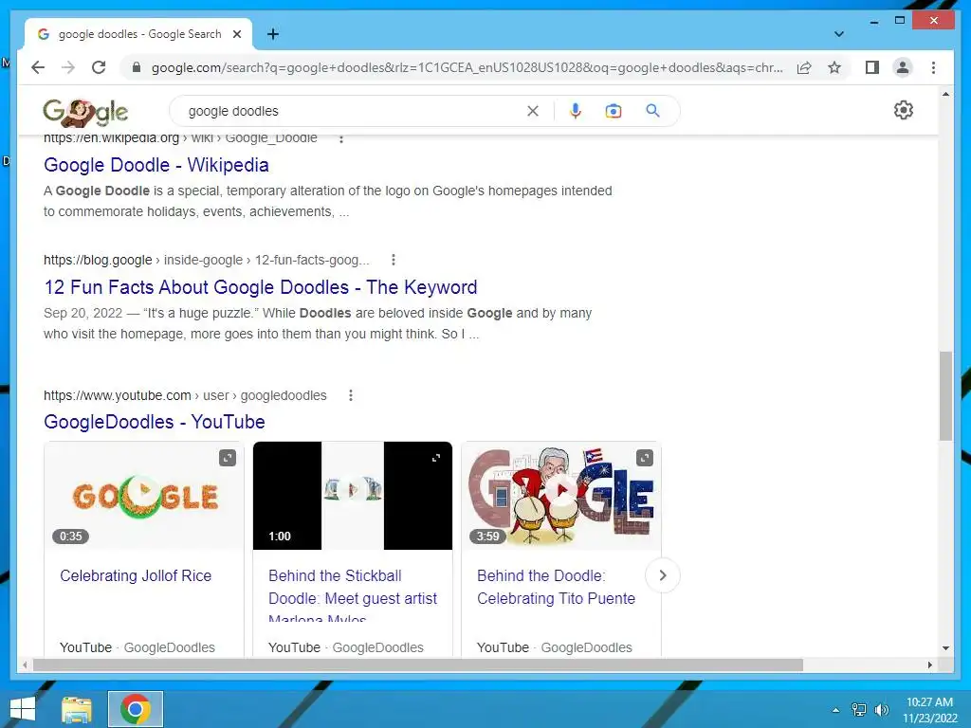This screenshot has height=728, width=971.
Task: Click the vertical scrollbar thumb
Action: click(945, 396)
